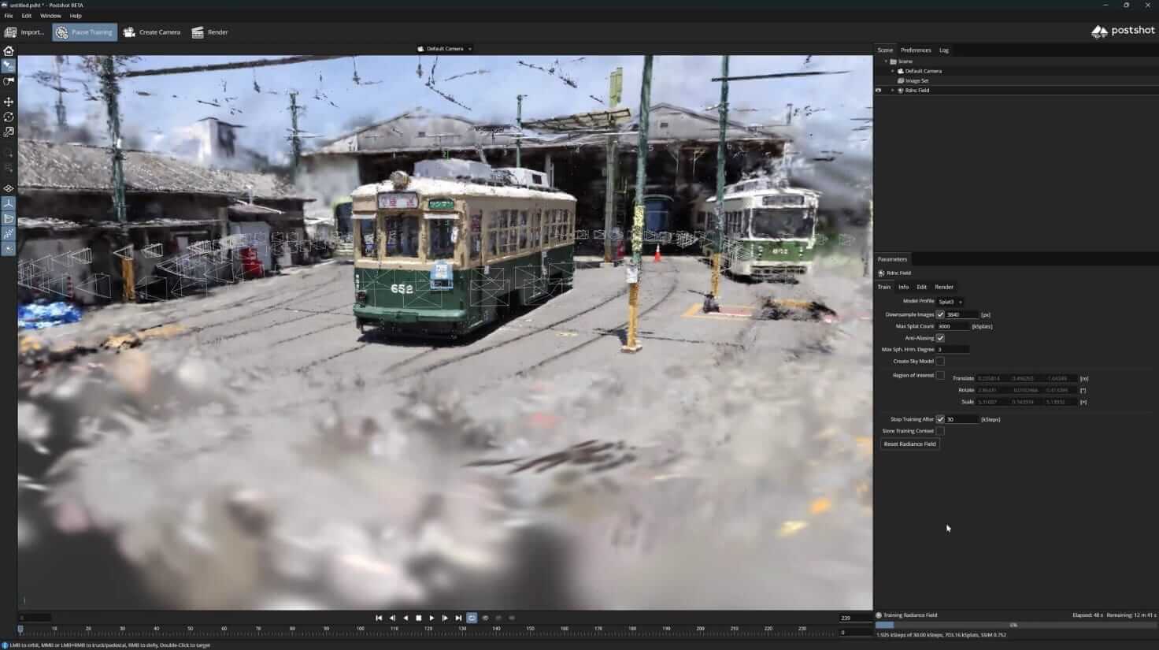The width and height of the screenshot is (1159, 650).
Task: Toggle loop playback icon in timeline
Action: coord(472,618)
